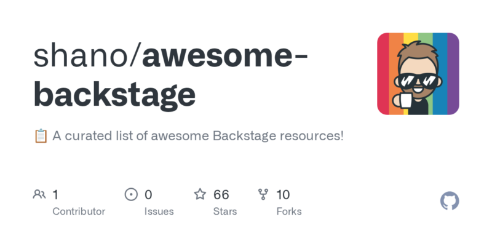Click the Stars star icon
Screen dimensions: 492x246
(x=200, y=195)
